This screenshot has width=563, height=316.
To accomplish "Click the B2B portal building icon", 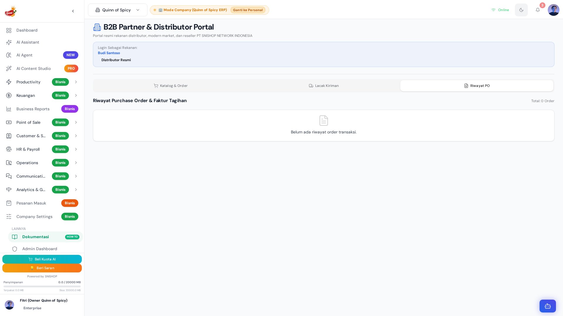I will pos(97,27).
